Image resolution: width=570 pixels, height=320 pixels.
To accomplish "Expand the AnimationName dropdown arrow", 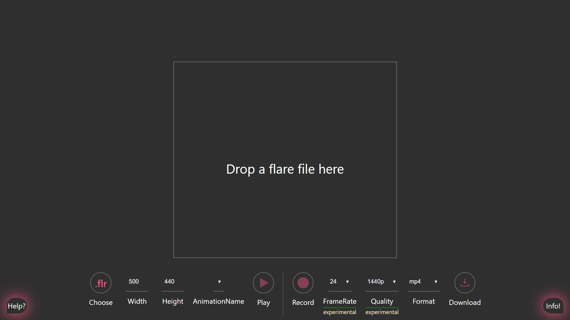I will [x=219, y=282].
